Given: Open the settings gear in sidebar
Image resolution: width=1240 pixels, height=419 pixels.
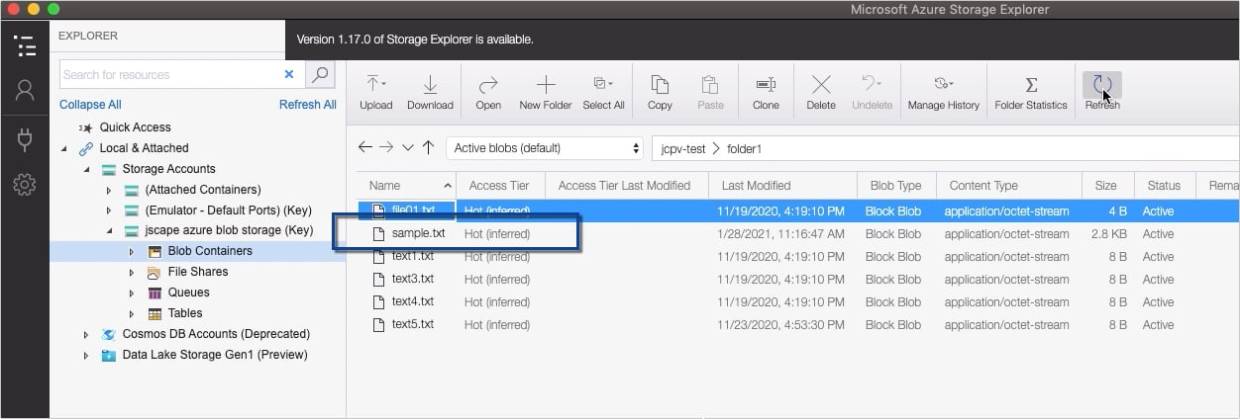Looking at the screenshot, I should [25, 185].
